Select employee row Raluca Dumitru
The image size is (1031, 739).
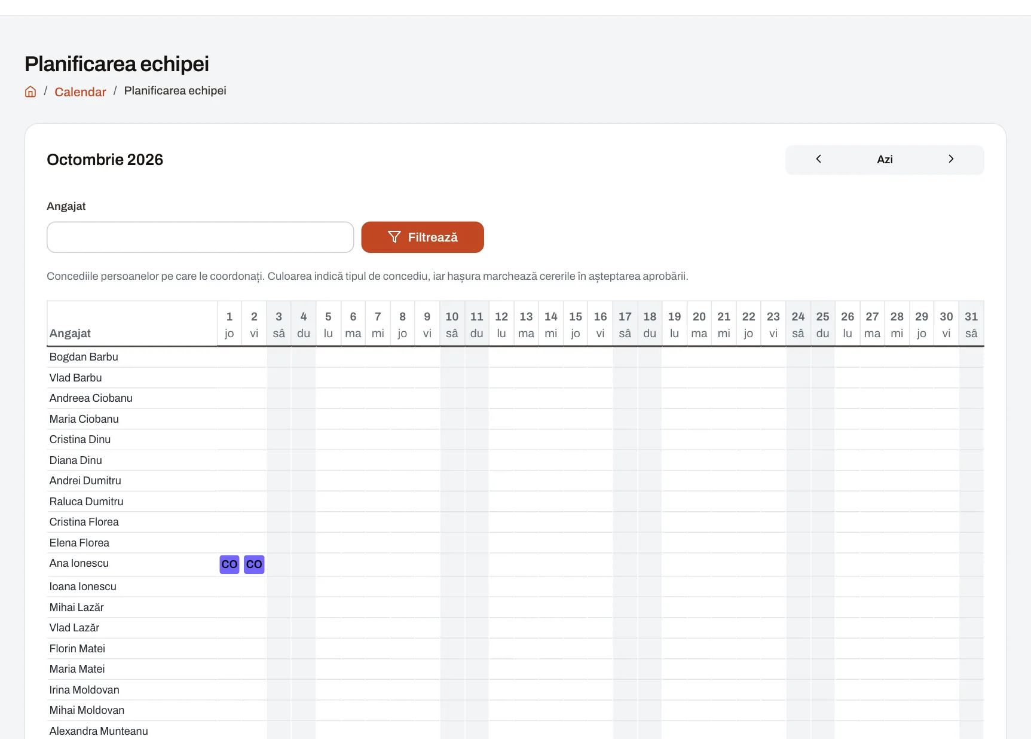[x=515, y=502]
